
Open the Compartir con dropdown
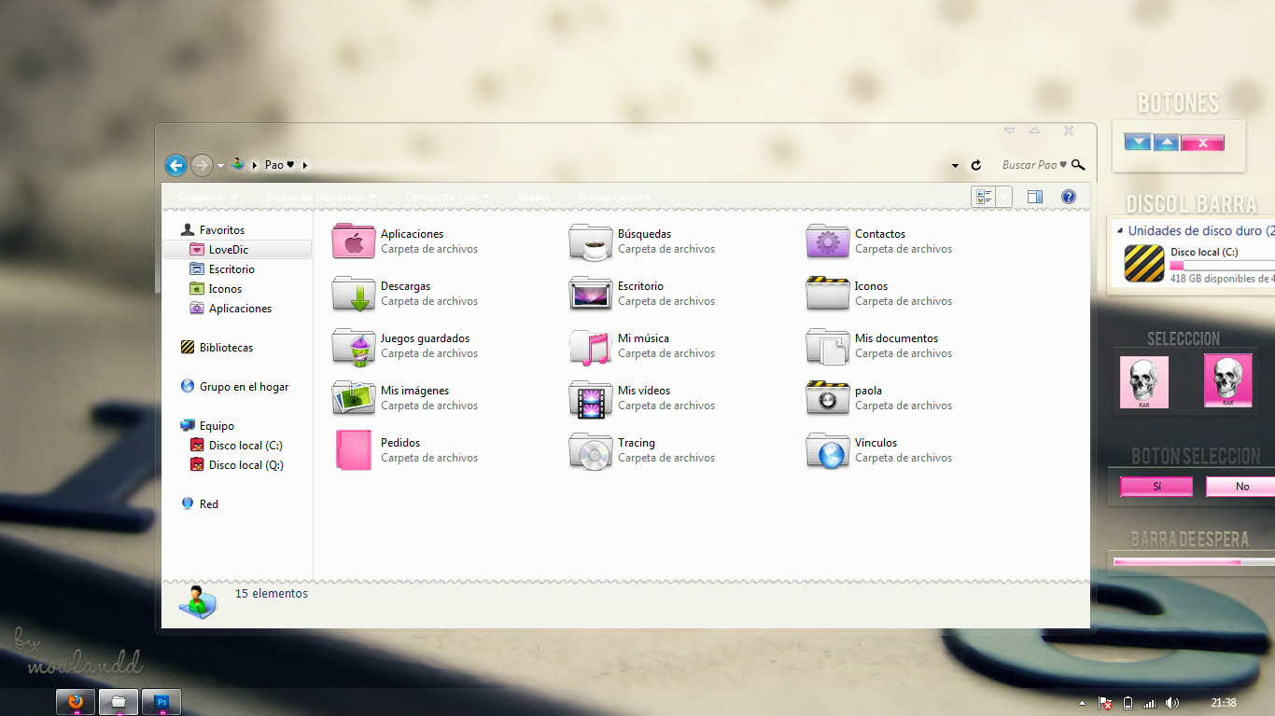(x=446, y=197)
